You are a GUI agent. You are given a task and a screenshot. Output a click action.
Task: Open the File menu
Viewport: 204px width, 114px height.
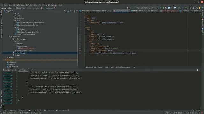(x=2, y=5)
